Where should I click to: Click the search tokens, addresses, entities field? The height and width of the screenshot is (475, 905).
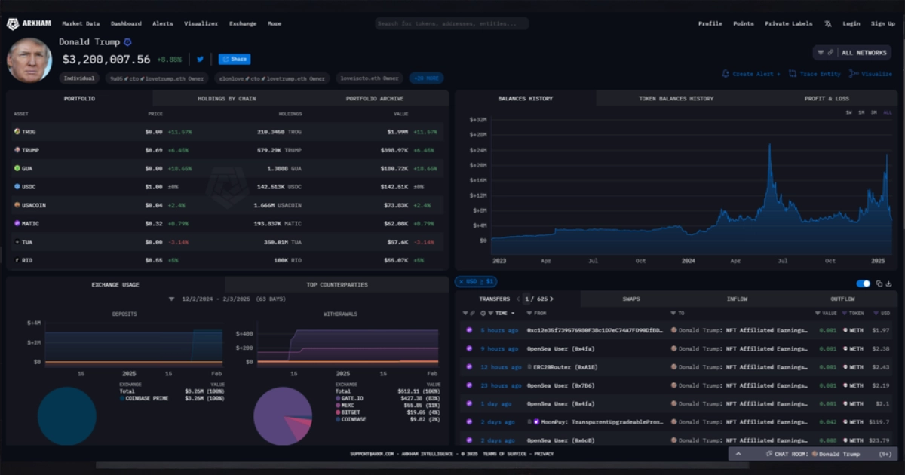click(452, 23)
